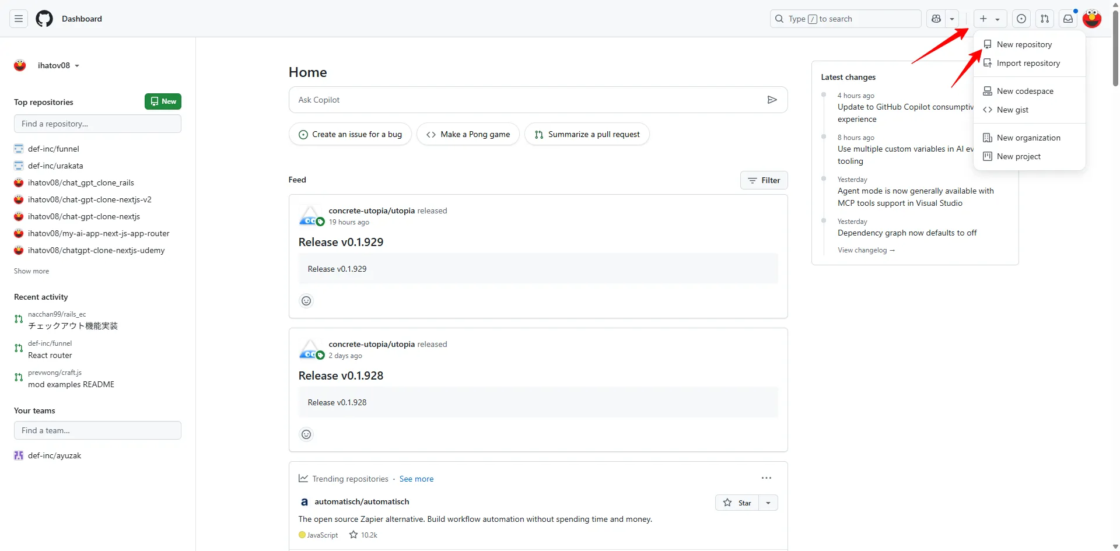Open def-inc/urakata repository

pos(55,166)
